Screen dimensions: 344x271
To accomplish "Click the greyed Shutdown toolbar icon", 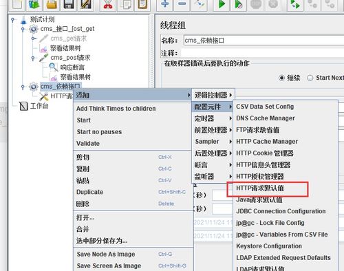I will (x=273, y=4).
